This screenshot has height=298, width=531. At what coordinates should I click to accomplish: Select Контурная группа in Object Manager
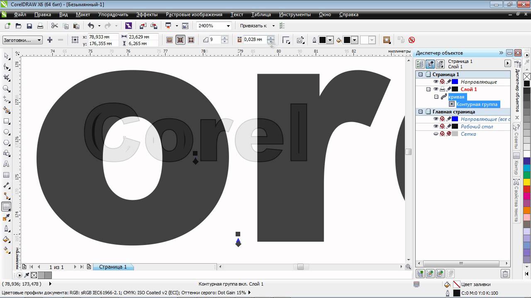pyautogui.click(x=477, y=104)
